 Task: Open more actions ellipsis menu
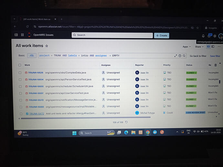tap(219, 47)
